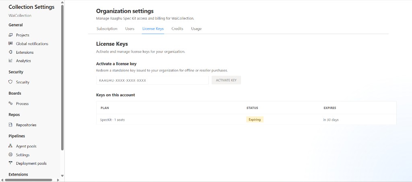
Task: Click the Deployment pools icon
Action: click(10, 163)
